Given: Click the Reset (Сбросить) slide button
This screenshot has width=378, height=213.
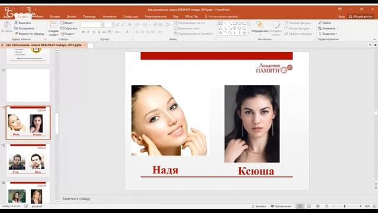Looking at the screenshot, I should (x=69, y=28).
